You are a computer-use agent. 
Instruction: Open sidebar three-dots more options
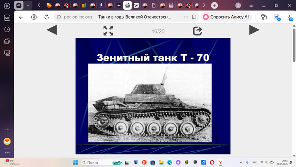point(7,153)
